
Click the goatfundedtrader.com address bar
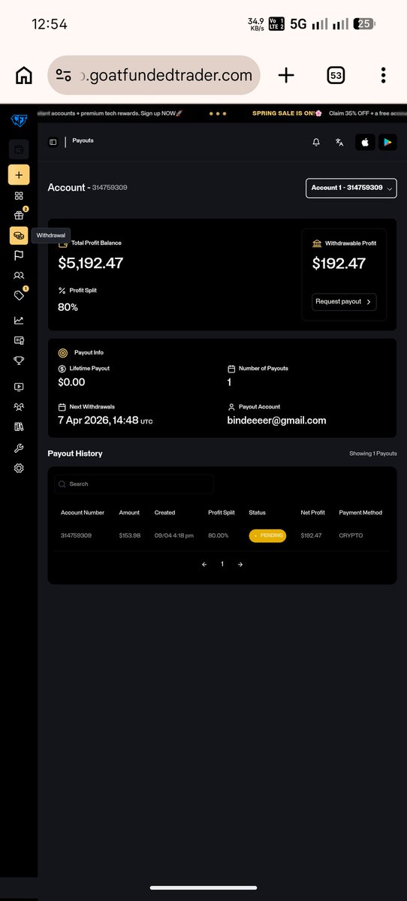[x=154, y=75]
